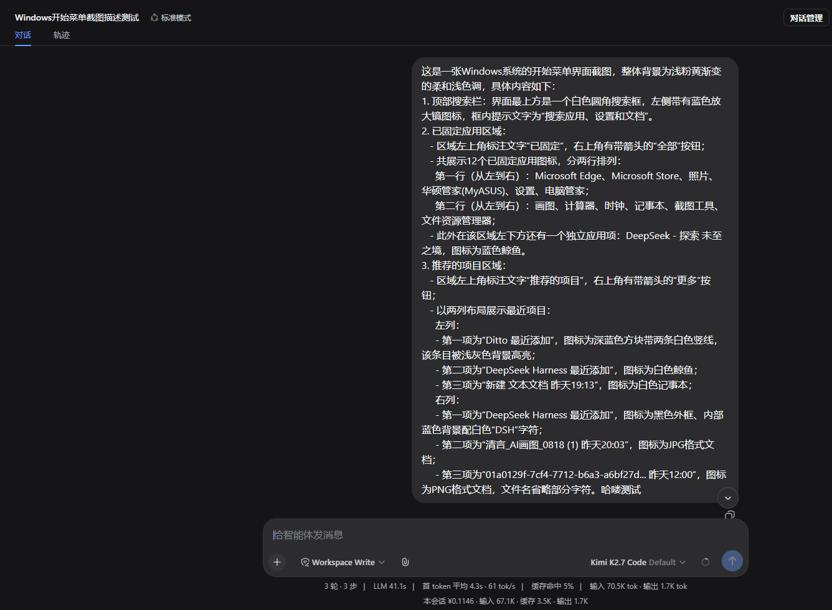The height and width of the screenshot is (610, 832).
Task: Click the 标准模式 mode indicator
Action: (171, 18)
